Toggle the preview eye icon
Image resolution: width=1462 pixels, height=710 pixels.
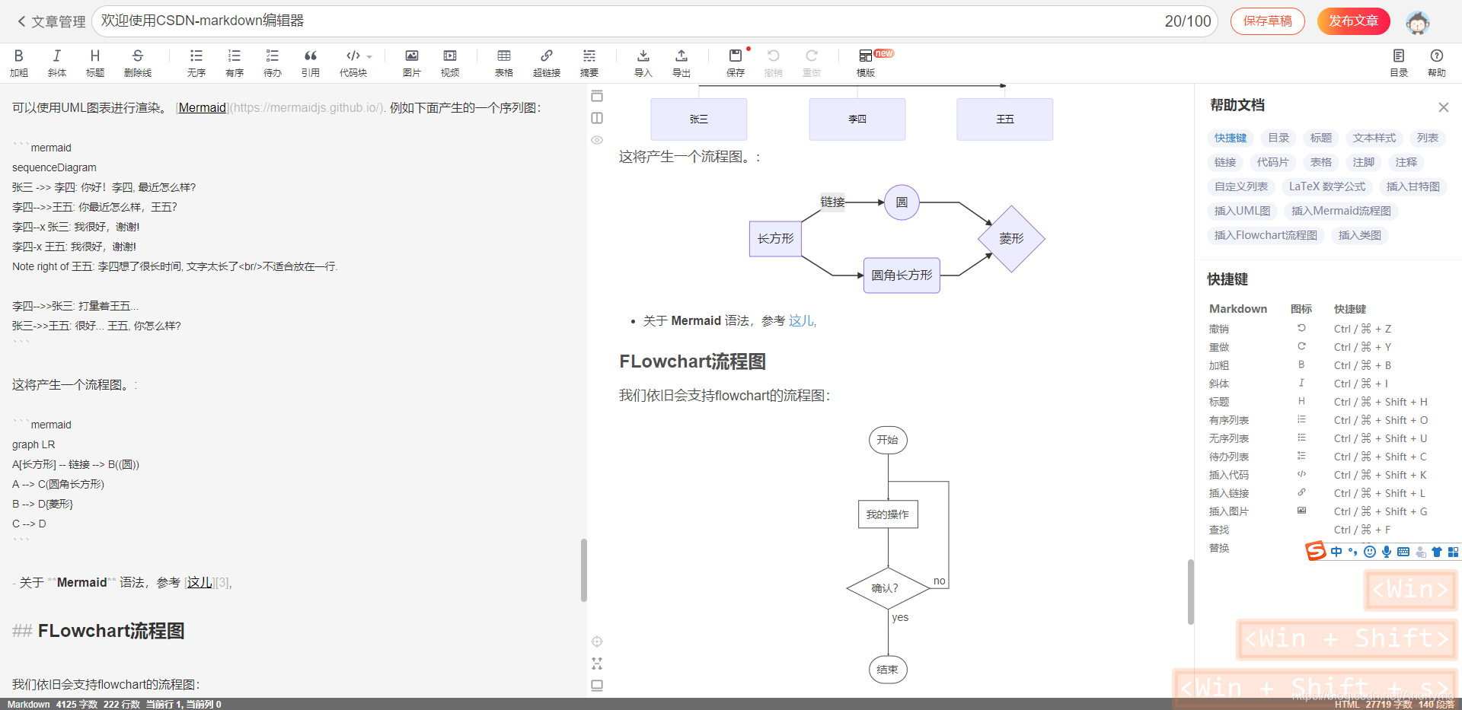click(x=597, y=140)
